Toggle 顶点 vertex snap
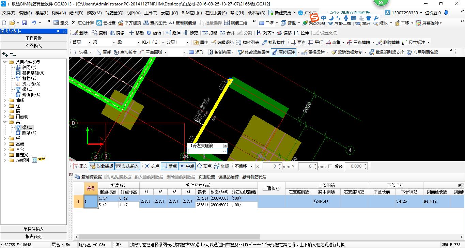465x248 pixels. (x=204, y=166)
